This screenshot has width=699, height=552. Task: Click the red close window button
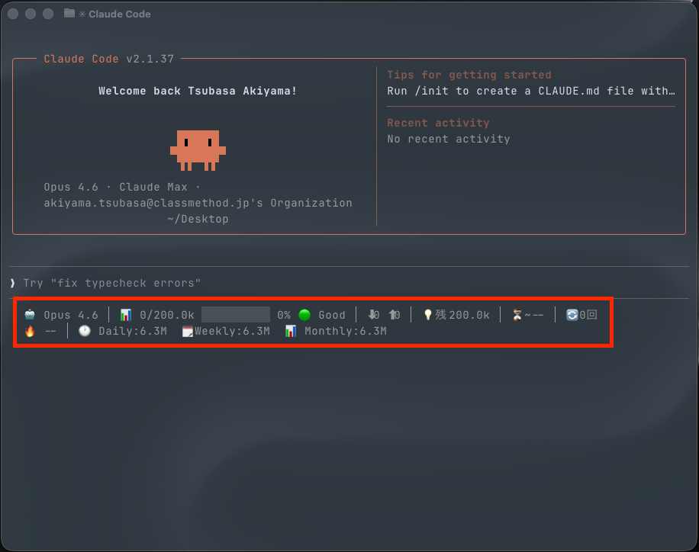(x=13, y=14)
